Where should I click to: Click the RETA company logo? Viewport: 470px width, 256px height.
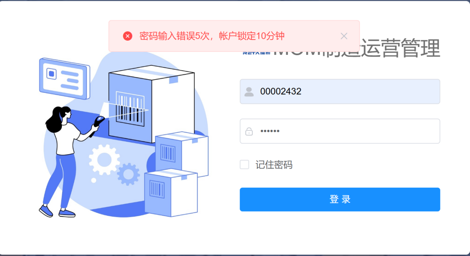tap(257, 53)
